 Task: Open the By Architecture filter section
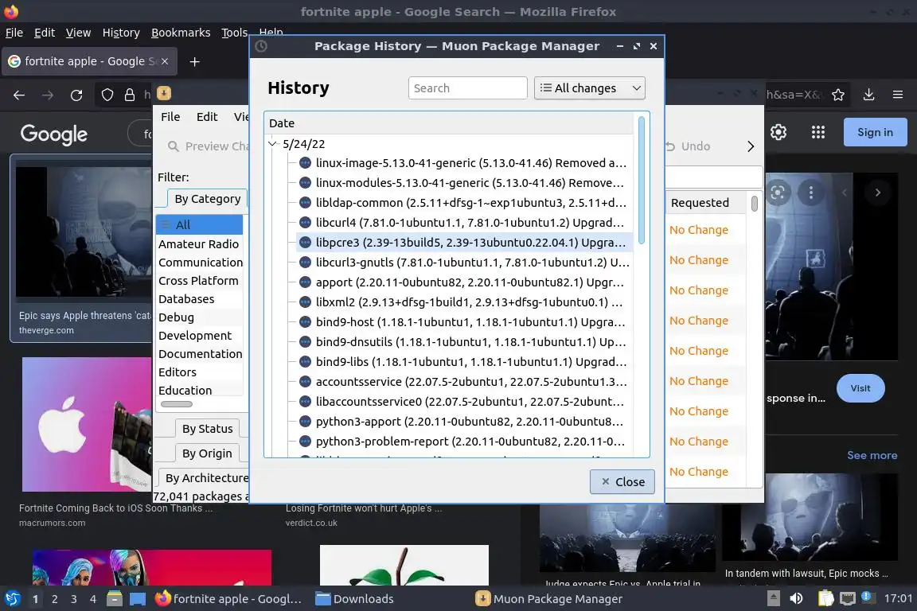(x=203, y=477)
